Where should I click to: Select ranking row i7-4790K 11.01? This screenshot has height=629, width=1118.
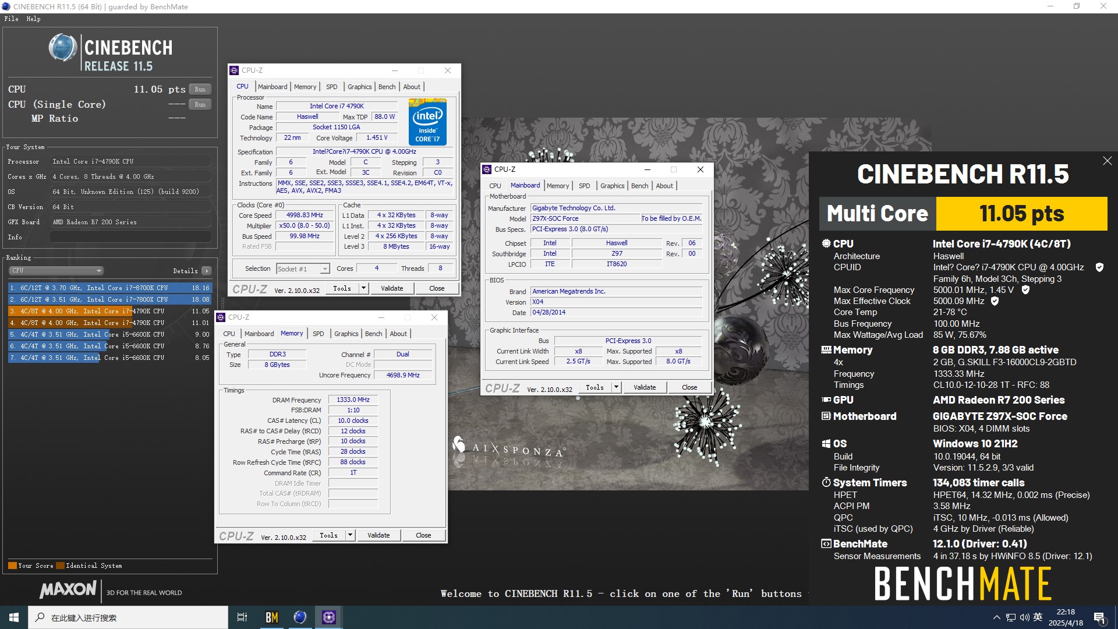(x=109, y=323)
